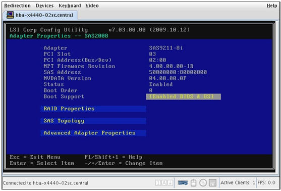Image resolution: width=281 pixels, height=191 pixels.
Task: Click the Enter = Select Item hint
Action: pyautogui.click(x=42, y=163)
